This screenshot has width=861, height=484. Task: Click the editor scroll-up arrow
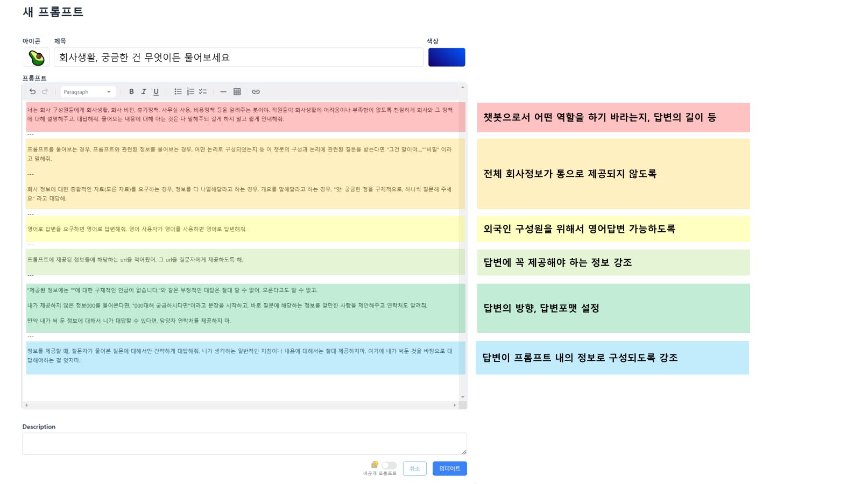[x=463, y=87]
